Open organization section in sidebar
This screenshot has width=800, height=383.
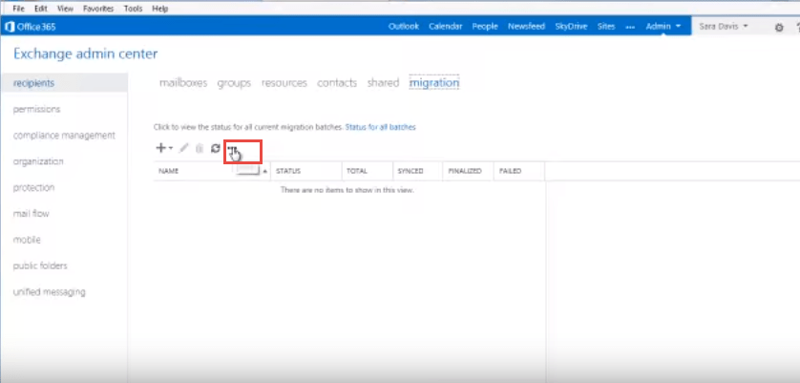pyautogui.click(x=38, y=161)
